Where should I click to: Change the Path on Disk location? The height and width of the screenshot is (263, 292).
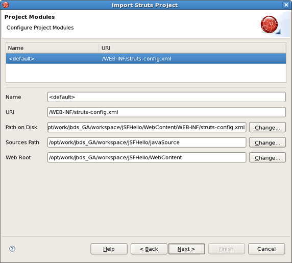click(x=267, y=127)
